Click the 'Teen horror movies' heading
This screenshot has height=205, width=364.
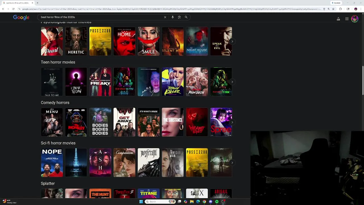coord(58,62)
